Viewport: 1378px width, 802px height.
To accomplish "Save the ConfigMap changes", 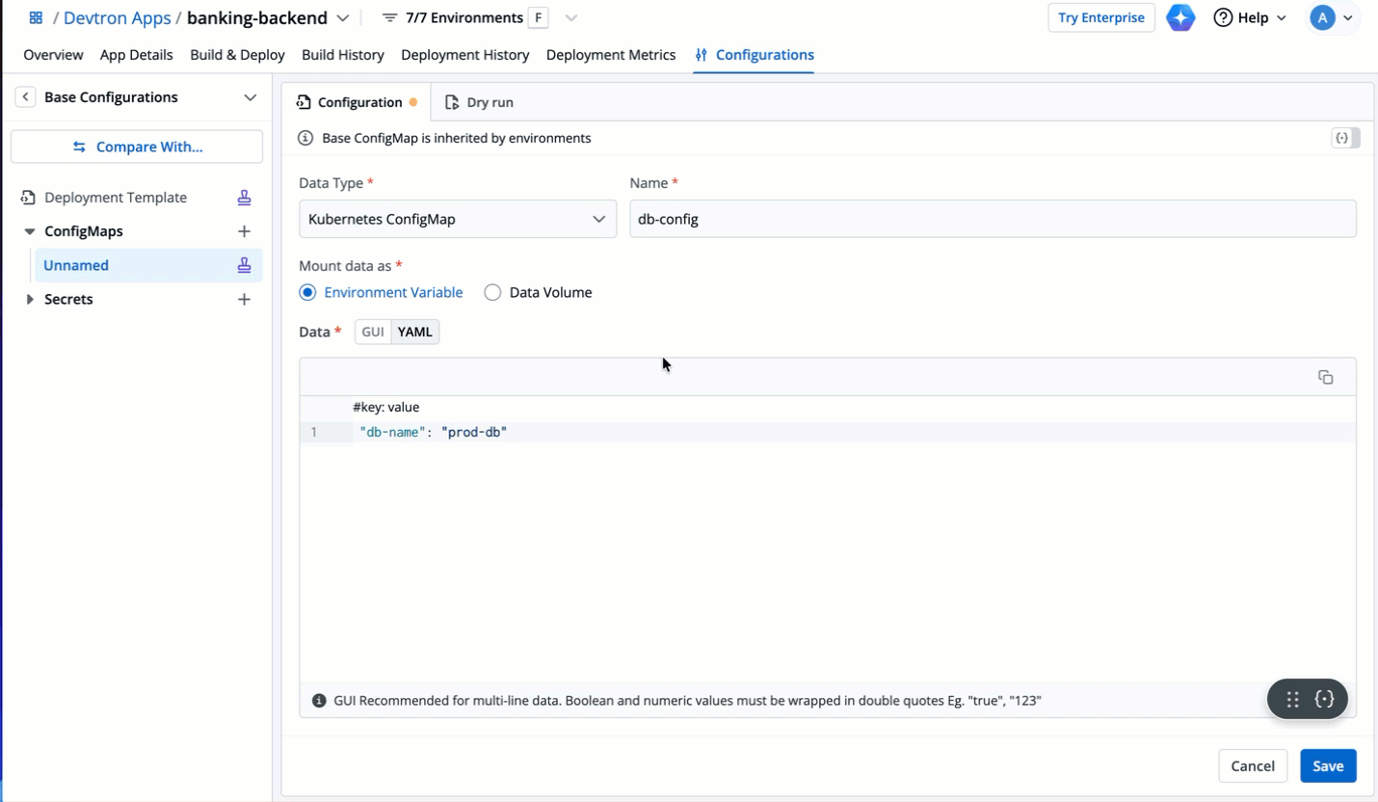I will 1328,765.
